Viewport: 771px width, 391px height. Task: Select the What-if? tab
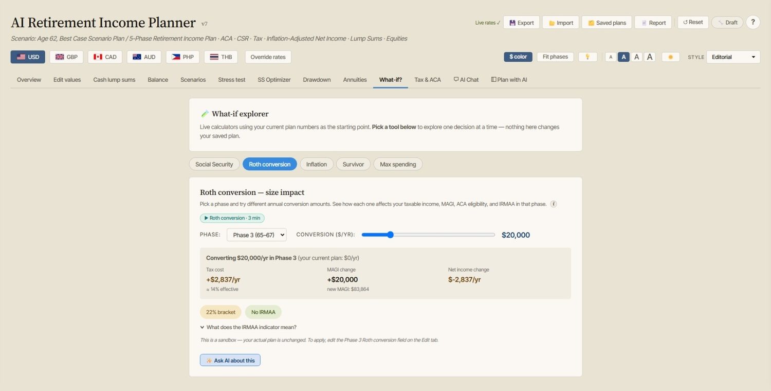coord(391,80)
